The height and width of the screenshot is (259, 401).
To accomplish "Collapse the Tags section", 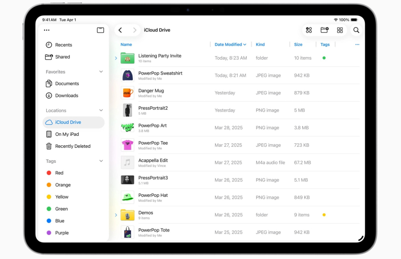I will pyautogui.click(x=101, y=161).
